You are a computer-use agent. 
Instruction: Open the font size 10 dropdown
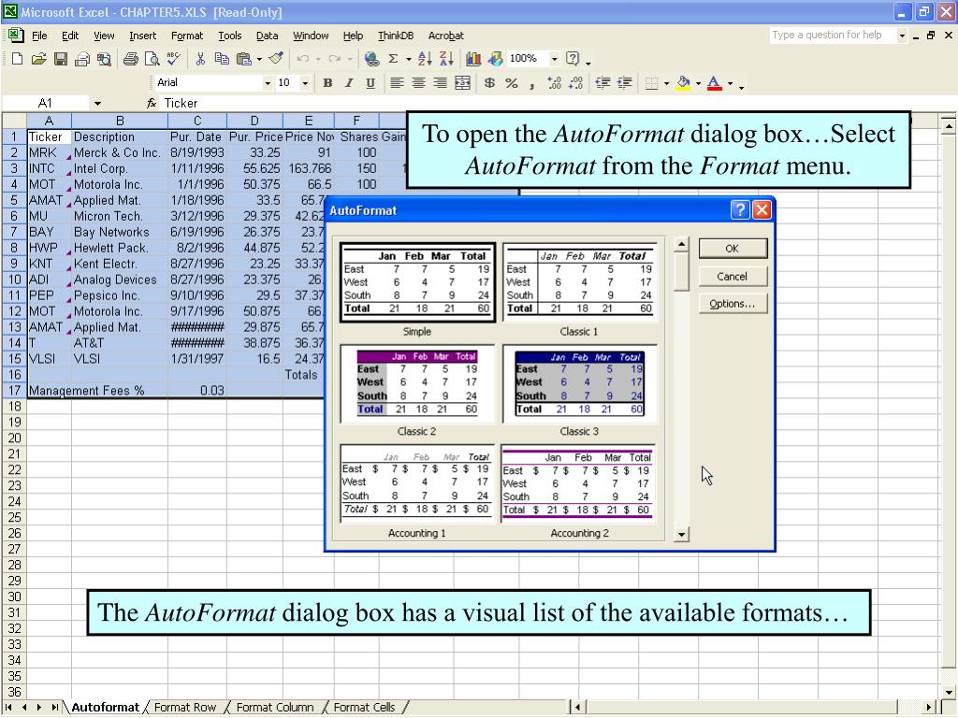point(305,83)
